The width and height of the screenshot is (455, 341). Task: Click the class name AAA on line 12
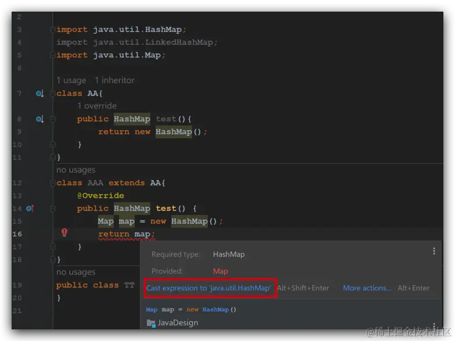95,182
